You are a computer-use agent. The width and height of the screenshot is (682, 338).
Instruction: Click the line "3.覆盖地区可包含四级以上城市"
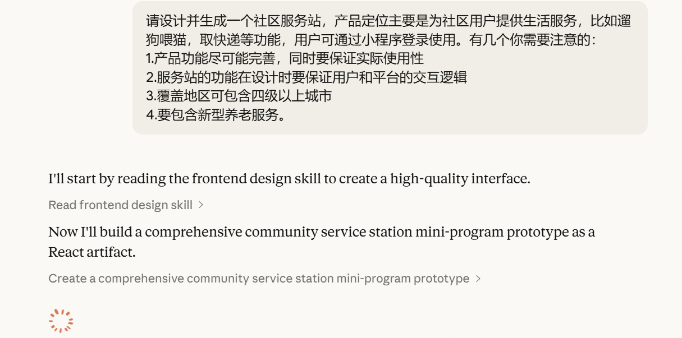239,96
